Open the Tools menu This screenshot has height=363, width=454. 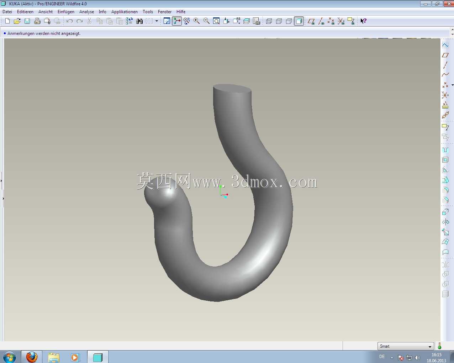148,12
